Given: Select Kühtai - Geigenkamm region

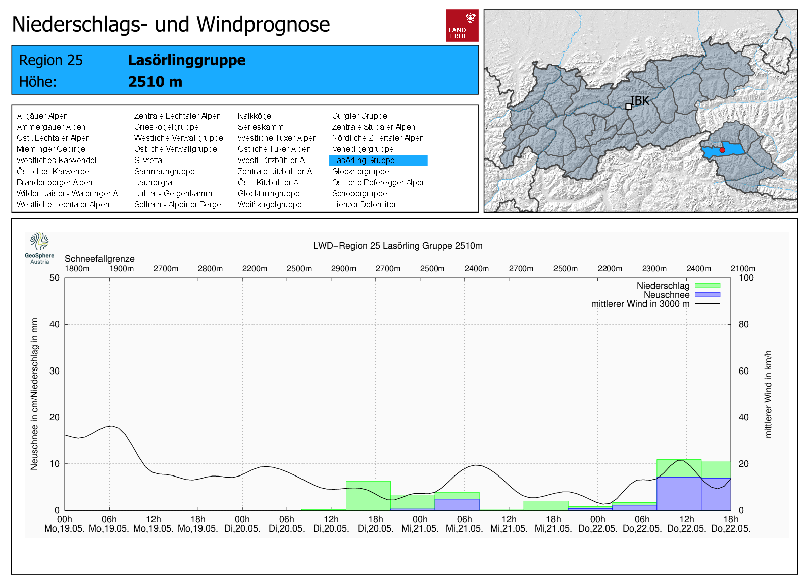Looking at the screenshot, I should click(x=173, y=194).
